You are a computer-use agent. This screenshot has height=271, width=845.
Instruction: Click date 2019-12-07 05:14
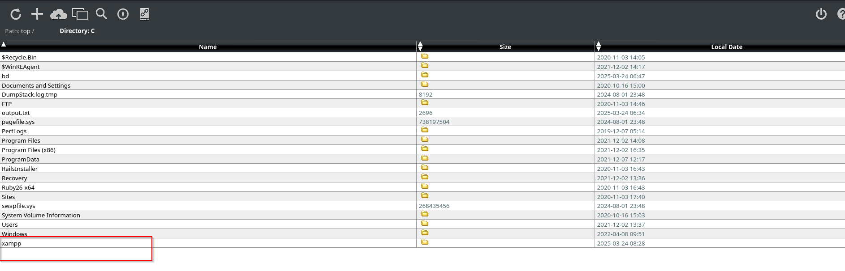pyautogui.click(x=621, y=131)
